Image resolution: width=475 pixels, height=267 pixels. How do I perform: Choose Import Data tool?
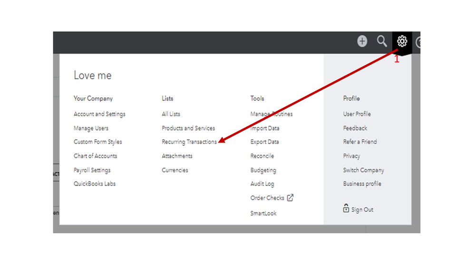[265, 128]
